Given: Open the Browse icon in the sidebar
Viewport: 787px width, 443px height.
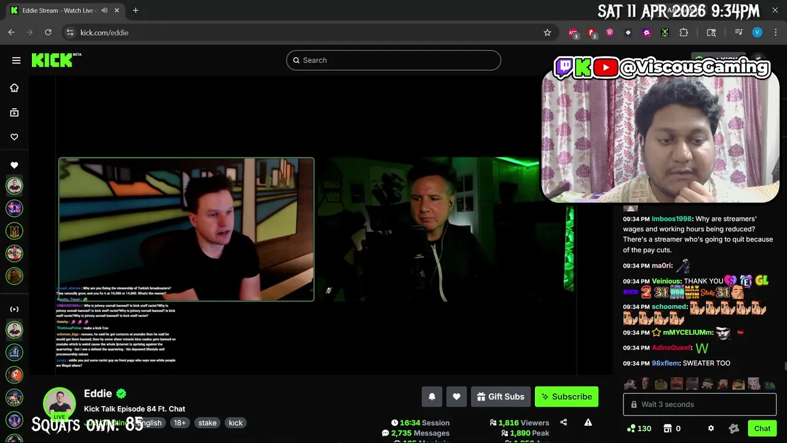Looking at the screenshot, I should [x=14, y=113].
